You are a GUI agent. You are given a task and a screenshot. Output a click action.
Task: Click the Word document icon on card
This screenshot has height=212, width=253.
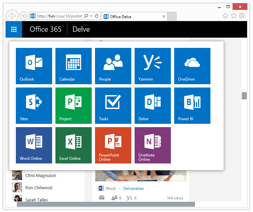pyautogui.click(x=101, y=188)
